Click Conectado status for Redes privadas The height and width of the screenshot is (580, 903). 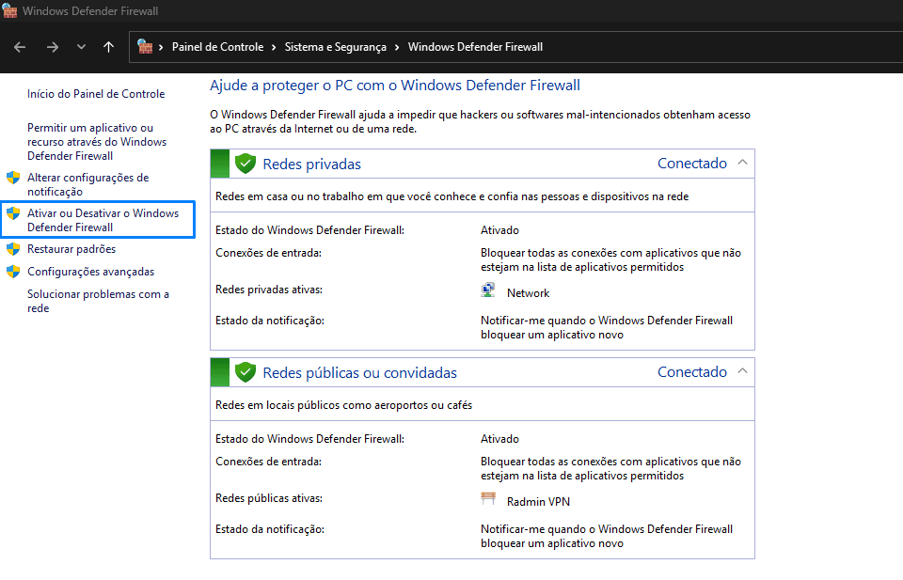coord(692,164)
